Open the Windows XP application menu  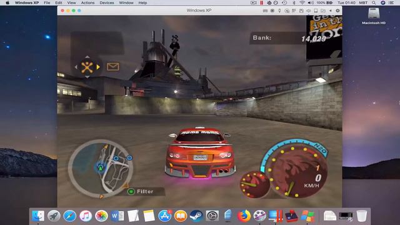27,2
